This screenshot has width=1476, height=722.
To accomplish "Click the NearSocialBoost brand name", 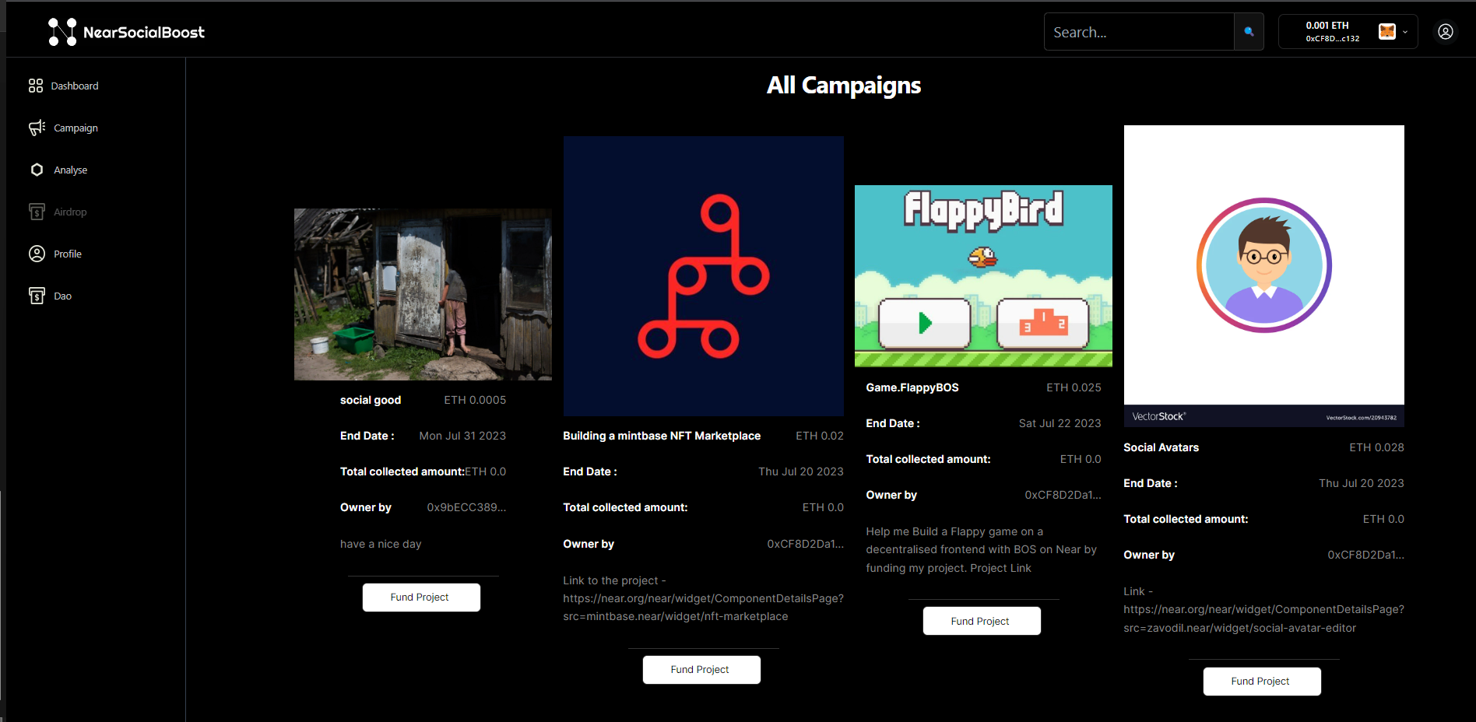I will (144, 32).
